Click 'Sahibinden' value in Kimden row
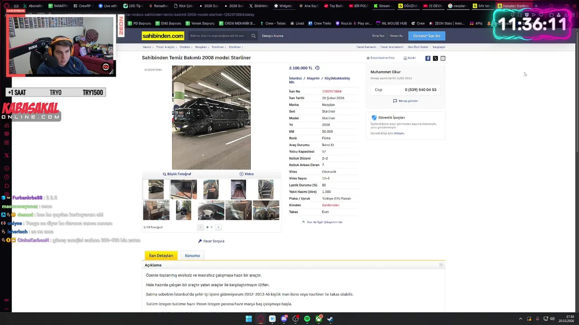Screen dimensions: 579x325 pos(331,205)
